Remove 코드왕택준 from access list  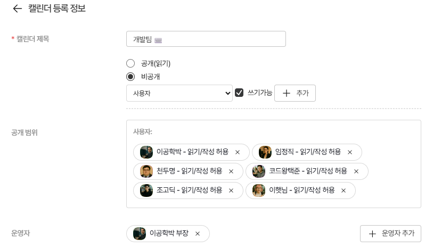pyautogui.click(x=356, y=171)
